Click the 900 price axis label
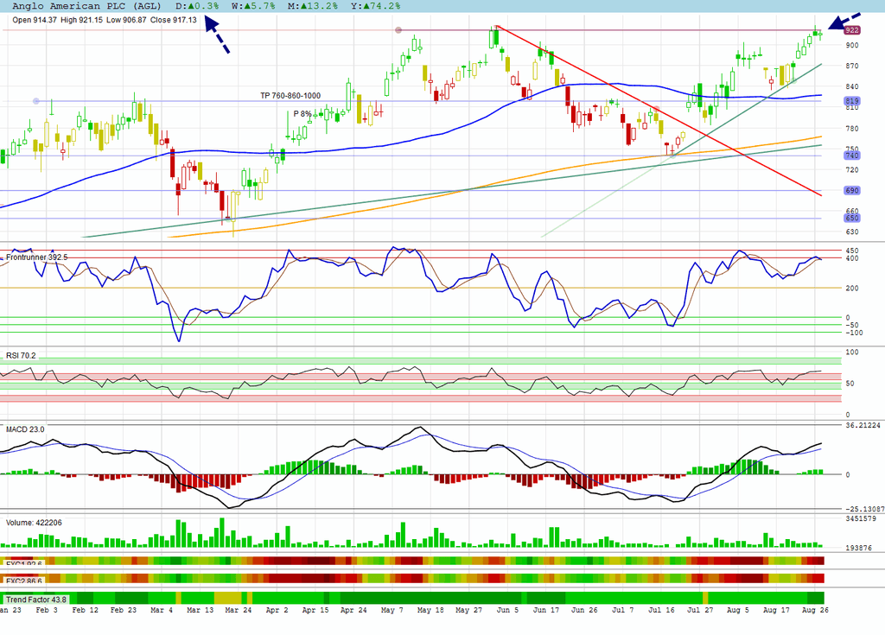885x635 pixels. tap(851, 45)
